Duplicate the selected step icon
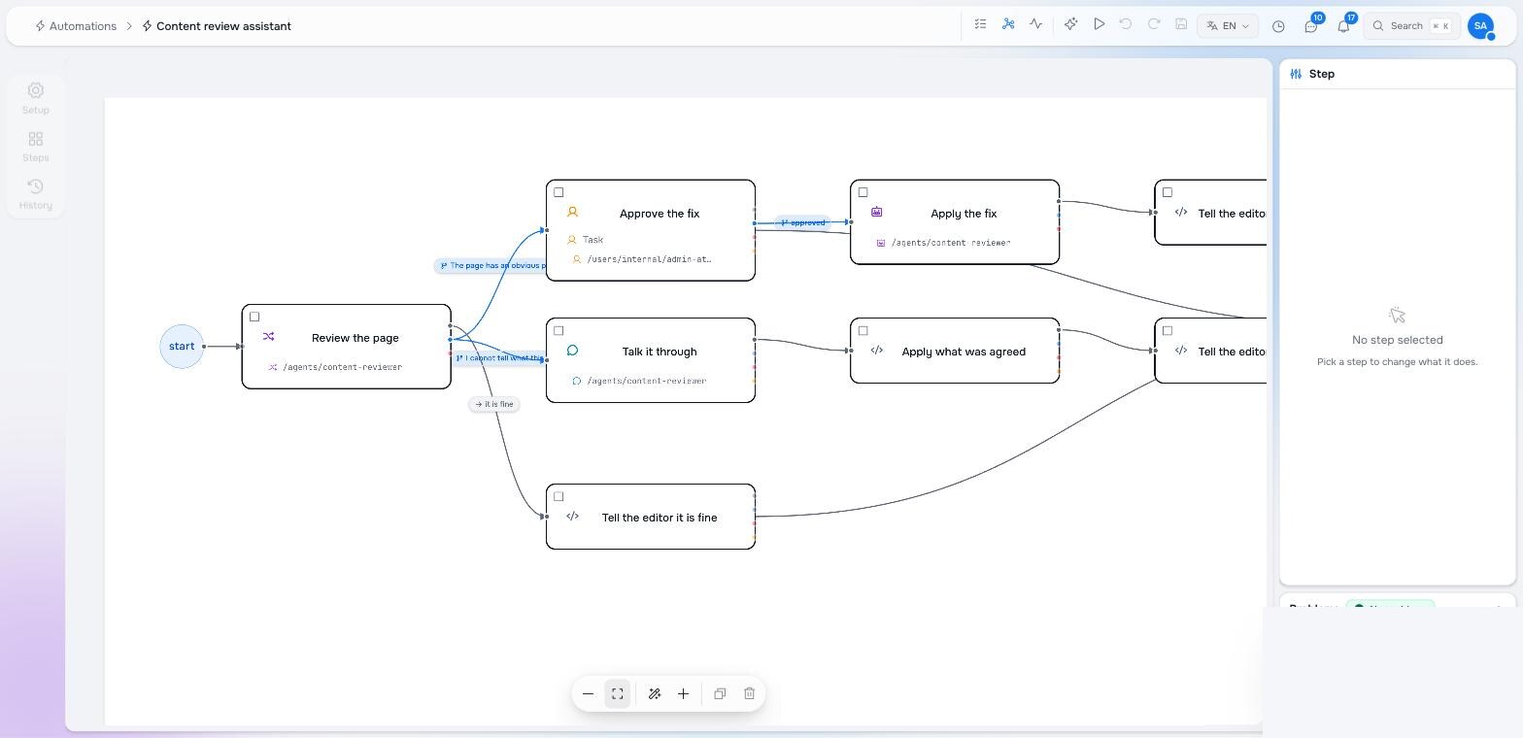Image resolution: width=1523 pixels, height=738 pixels. click(x=720, y=693)
